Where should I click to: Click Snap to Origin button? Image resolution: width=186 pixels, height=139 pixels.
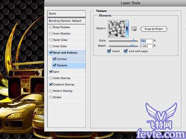click(x=154, y=29)
